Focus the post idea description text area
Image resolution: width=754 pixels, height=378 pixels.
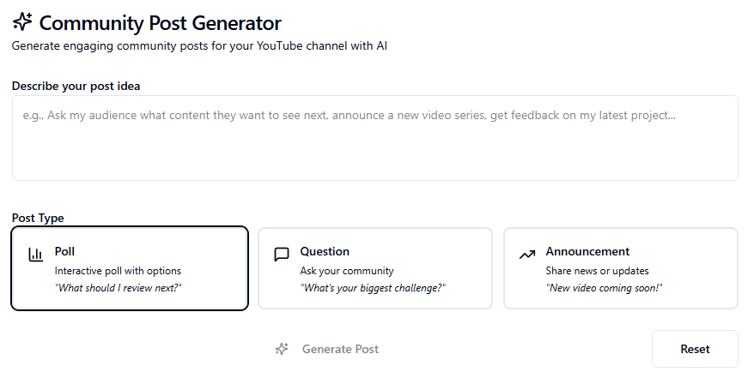(374, 138)
